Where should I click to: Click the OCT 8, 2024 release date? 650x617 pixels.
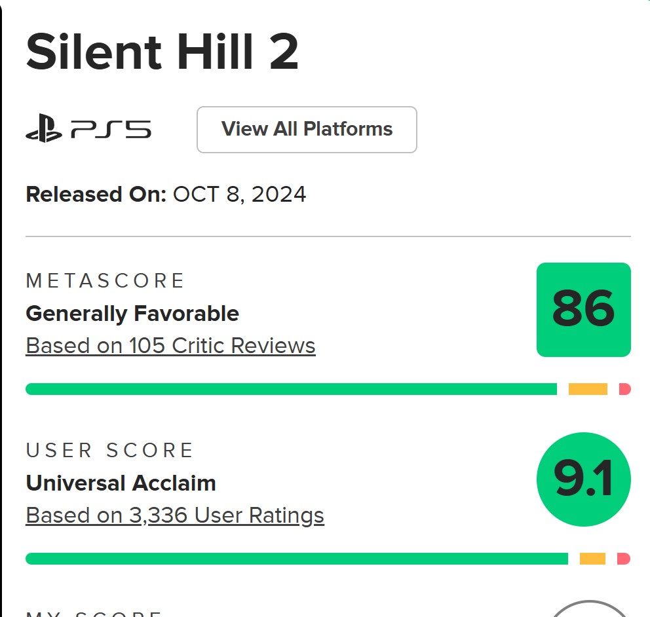tap(239, 195)
